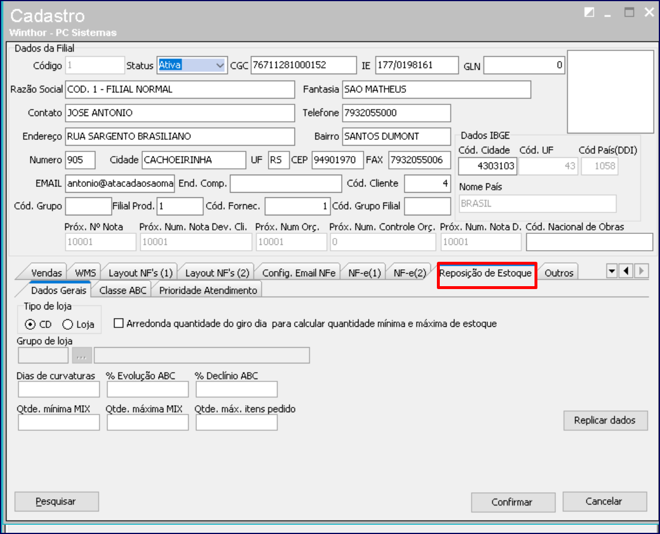Click the Bairro field SANTOS DUMONT
The width and height of the screenshot is (660, 534).
[396, 136]
